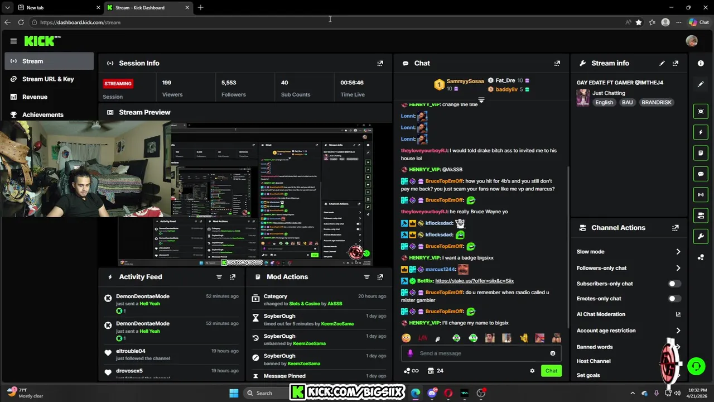Expand Account age restriction options

pyautogui.click(x=678, y=331)
